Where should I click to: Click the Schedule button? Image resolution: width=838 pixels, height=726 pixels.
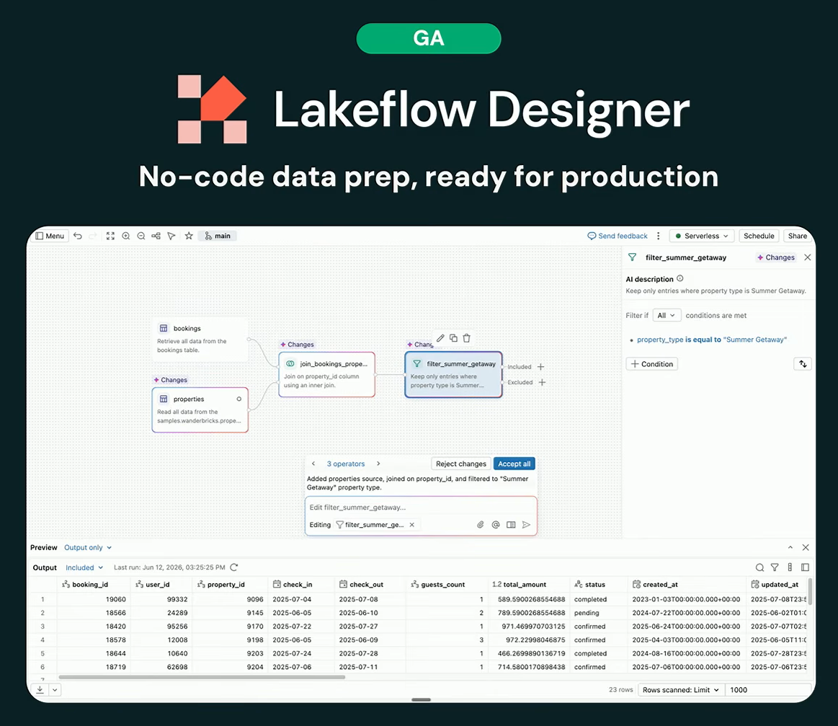click(759, 236)
